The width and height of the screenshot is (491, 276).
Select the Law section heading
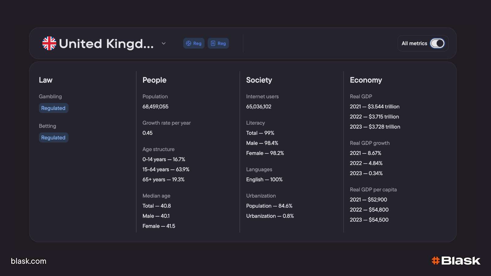tap(46, 80)
